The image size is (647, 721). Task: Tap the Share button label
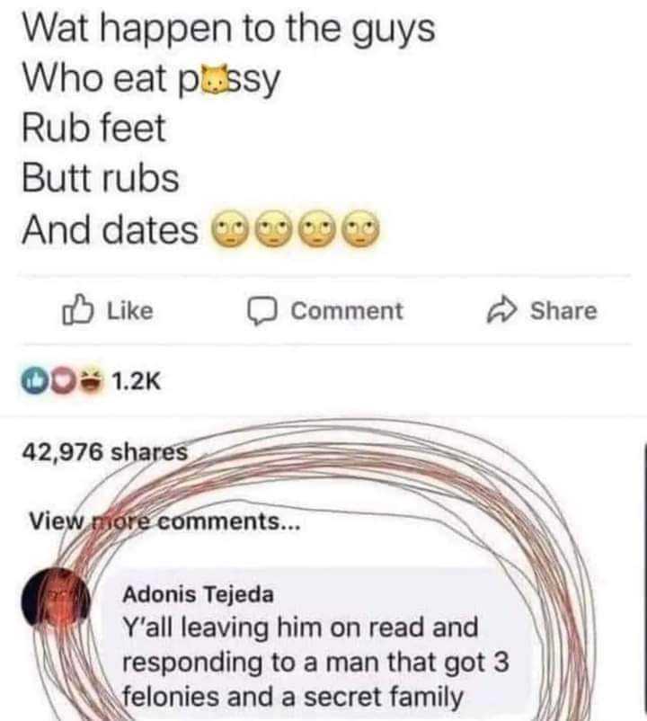tap(563, 311)
